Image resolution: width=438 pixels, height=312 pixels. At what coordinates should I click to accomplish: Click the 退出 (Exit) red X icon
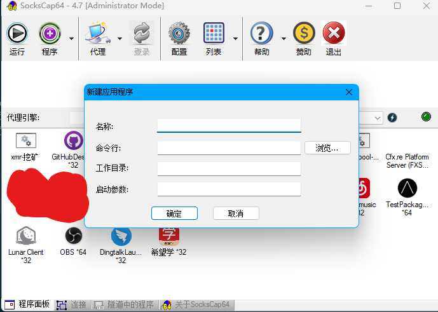(x=334, y=33)
